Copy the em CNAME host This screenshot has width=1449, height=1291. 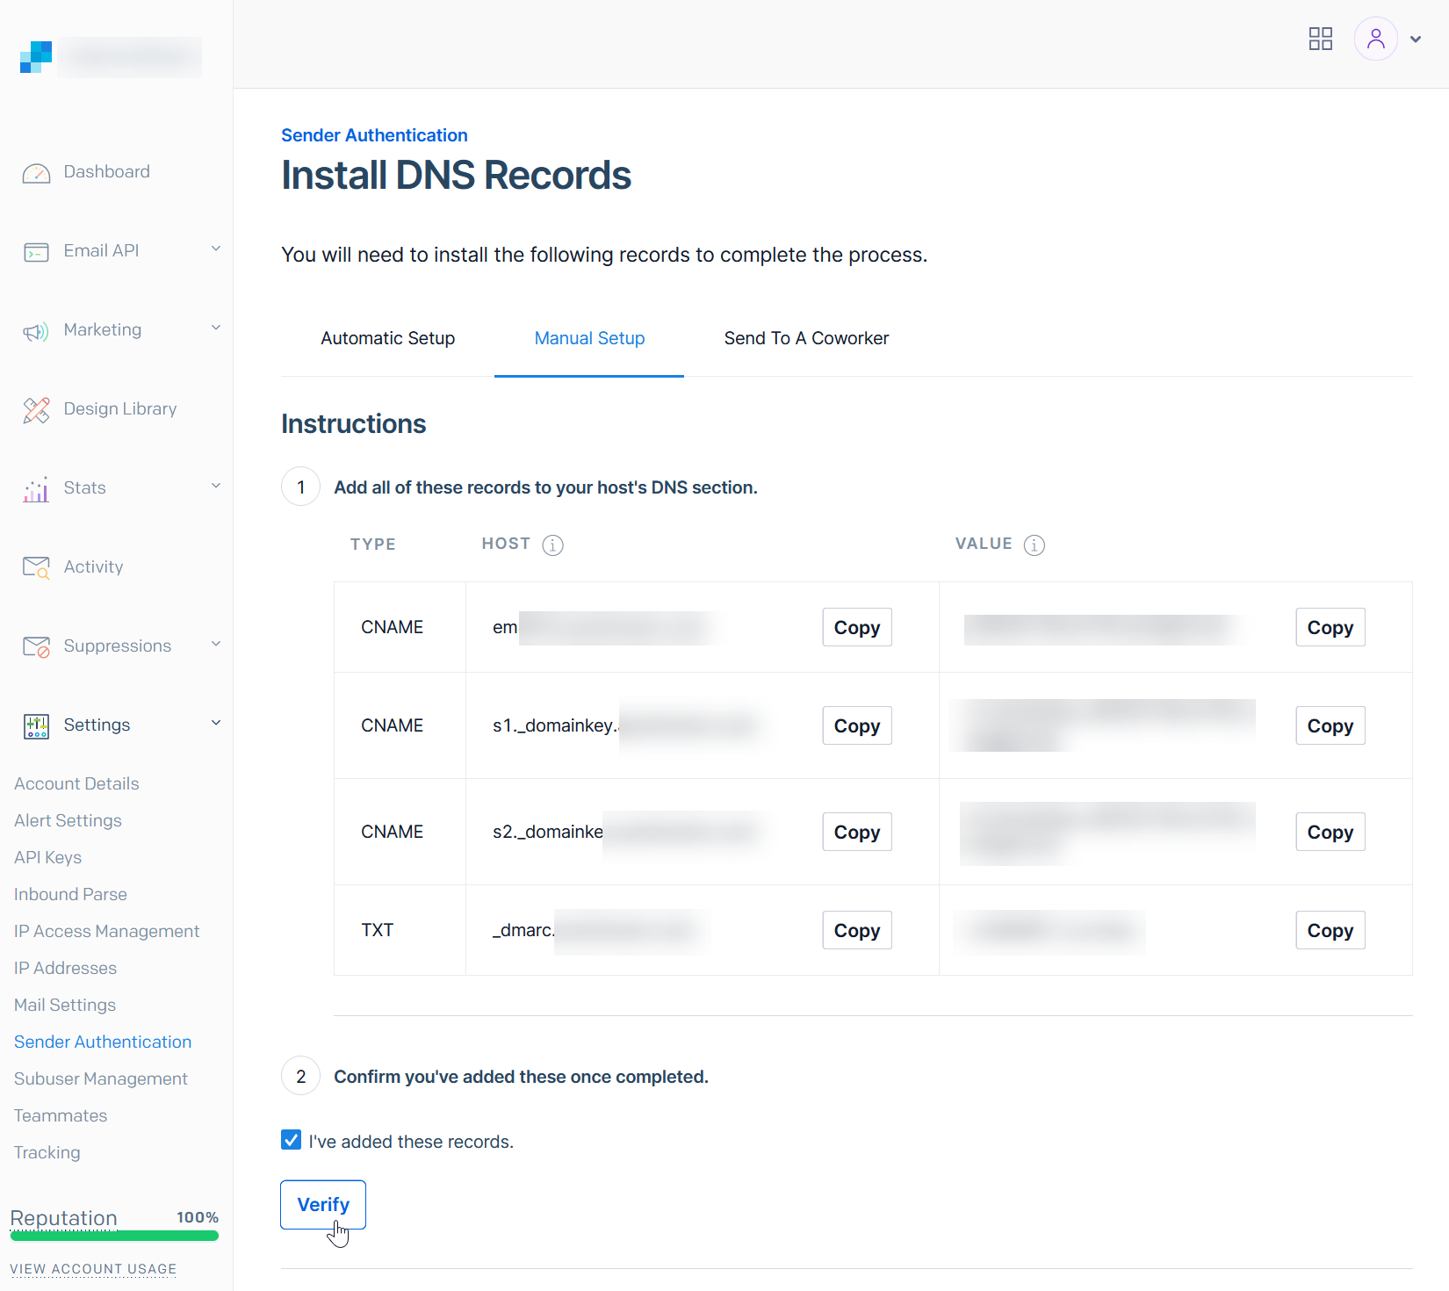857,627
